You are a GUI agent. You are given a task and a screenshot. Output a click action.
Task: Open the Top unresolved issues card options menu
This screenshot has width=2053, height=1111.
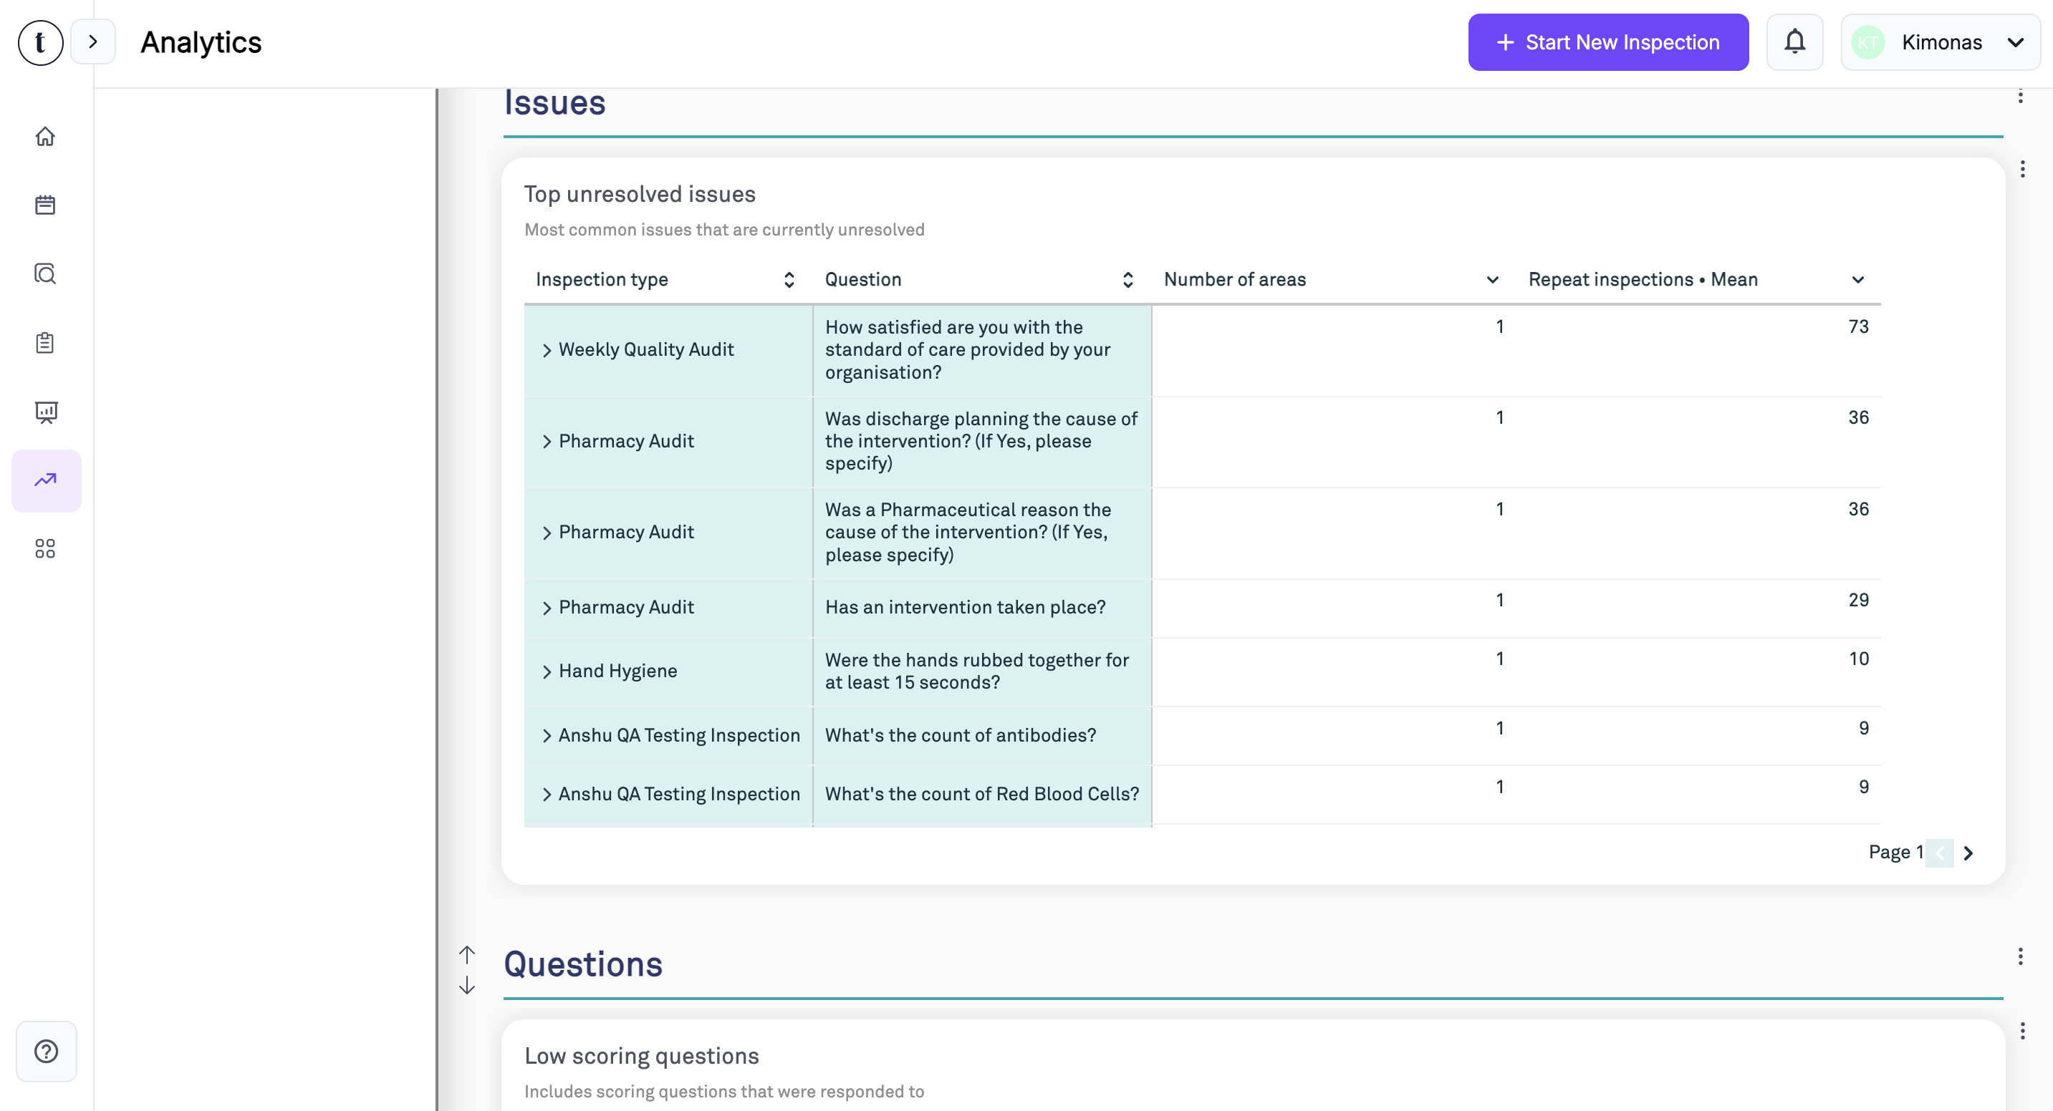pos(2022,169)
